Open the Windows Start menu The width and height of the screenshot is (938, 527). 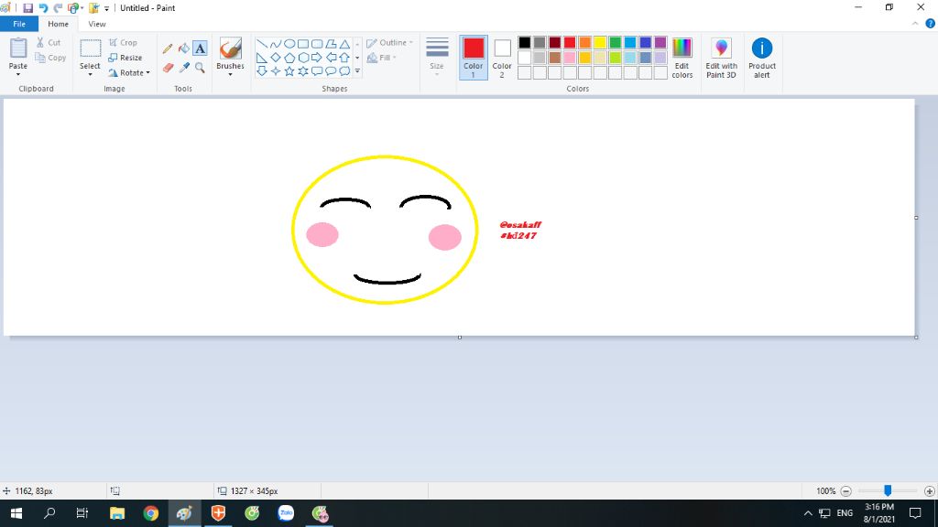(x=16, y=513)
